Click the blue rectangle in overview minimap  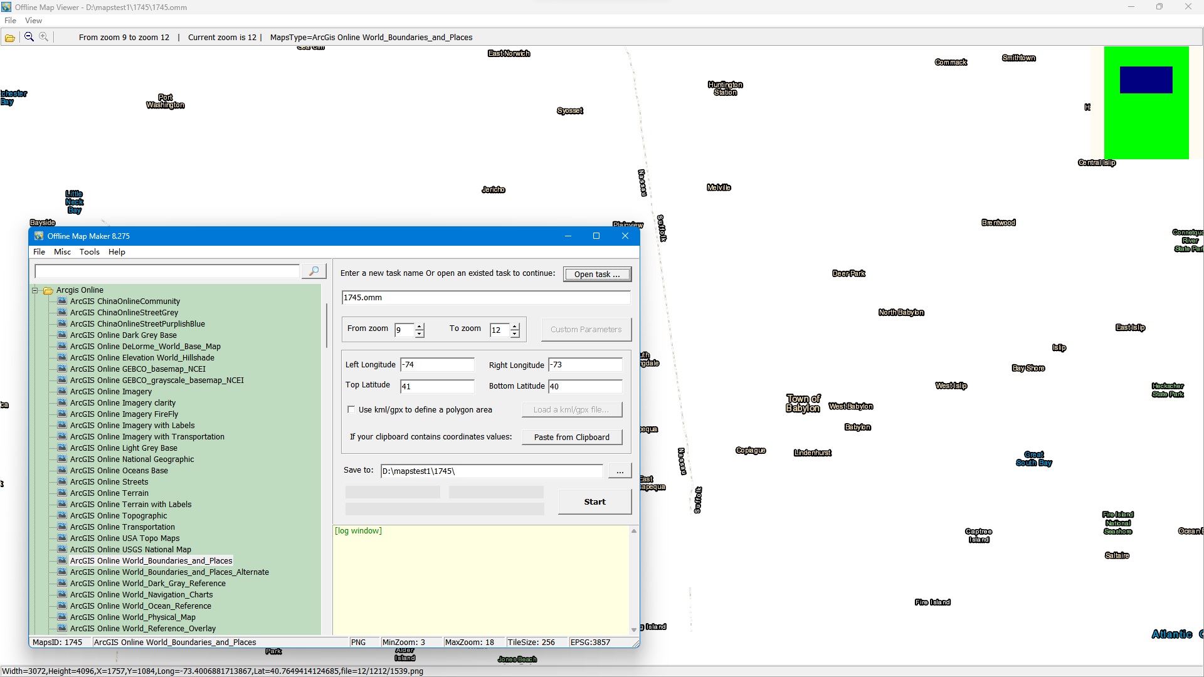(x=1146, y=80)
